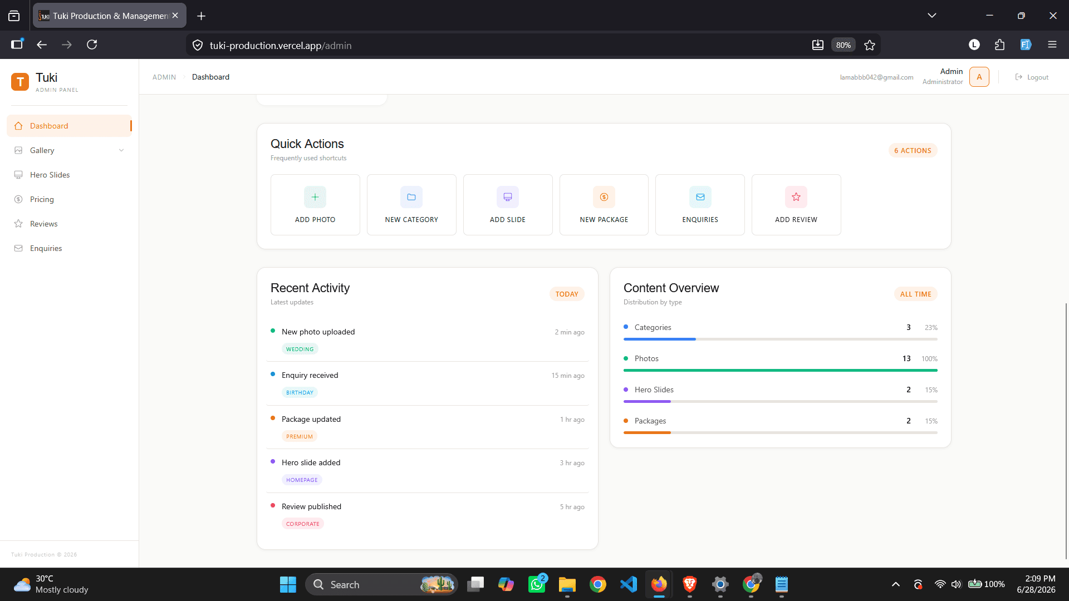Click the Logout button
The width and height of the screenshot is (1069, 601).
pos(1032,77)
